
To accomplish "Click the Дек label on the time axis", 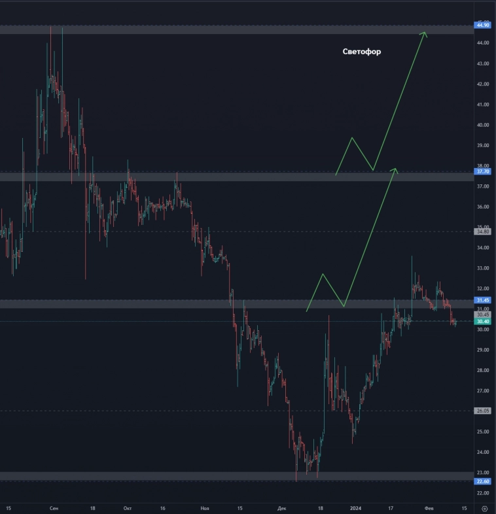I will click(x=281, y=507).
